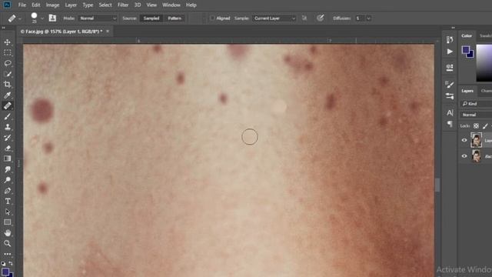Open the layer Kind filter dropdown

pyautogui.click(x=476, y=104)
